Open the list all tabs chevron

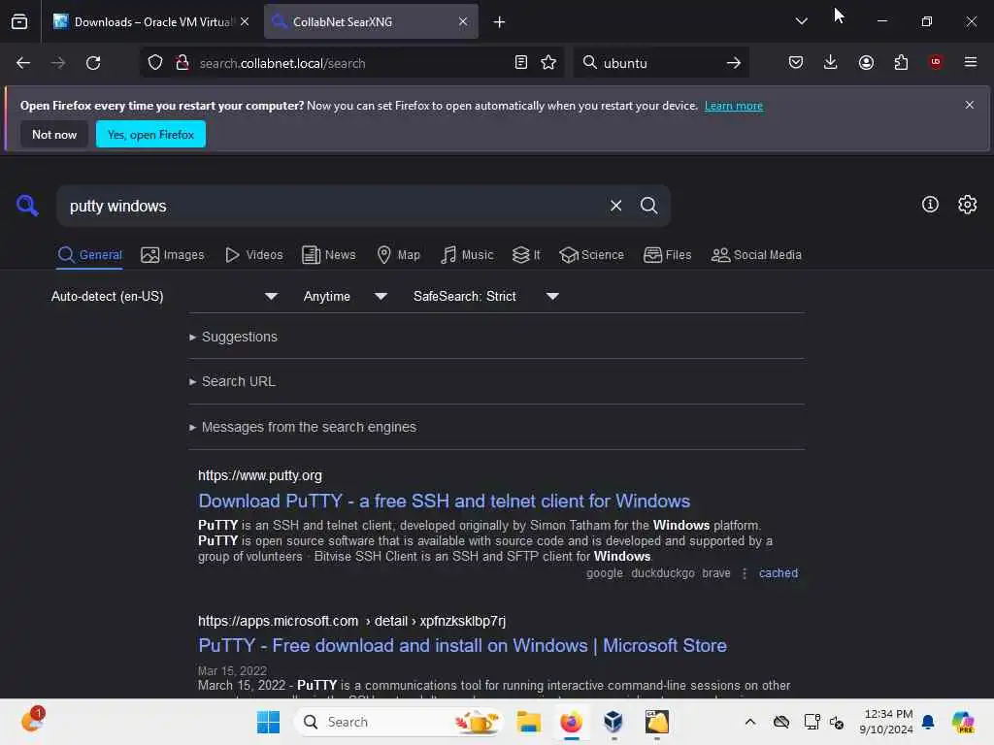pos(801,21)
